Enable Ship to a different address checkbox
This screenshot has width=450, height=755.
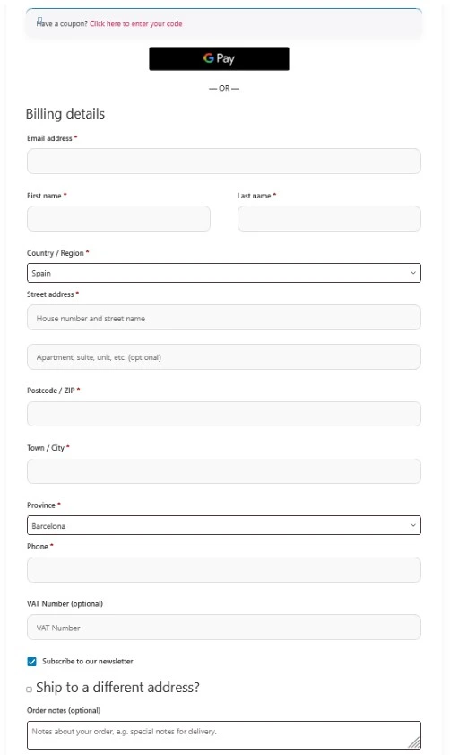point(30,689)
